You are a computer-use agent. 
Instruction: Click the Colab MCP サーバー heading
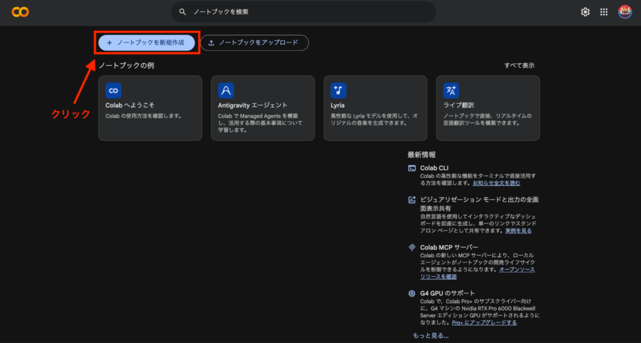click(x=449, y=248)
